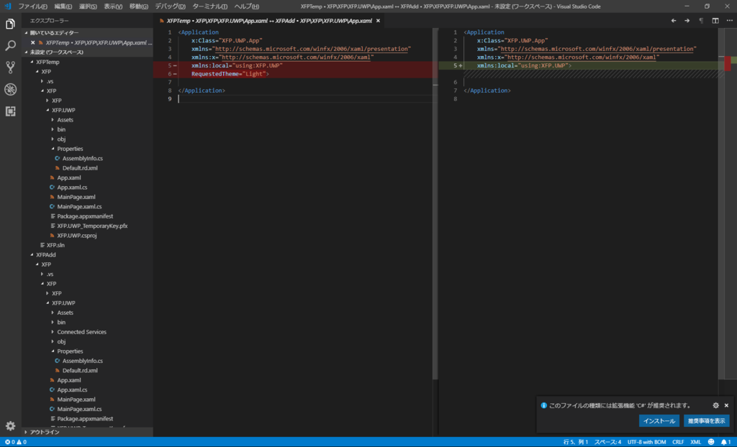Go to previous change arrow
The width and height of the screenshot is (737, 447).
pyautogui.click(x=674, y=21)
